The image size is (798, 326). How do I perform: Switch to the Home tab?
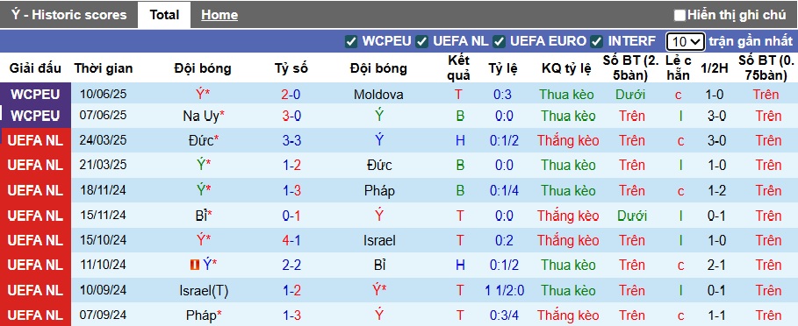219,15
